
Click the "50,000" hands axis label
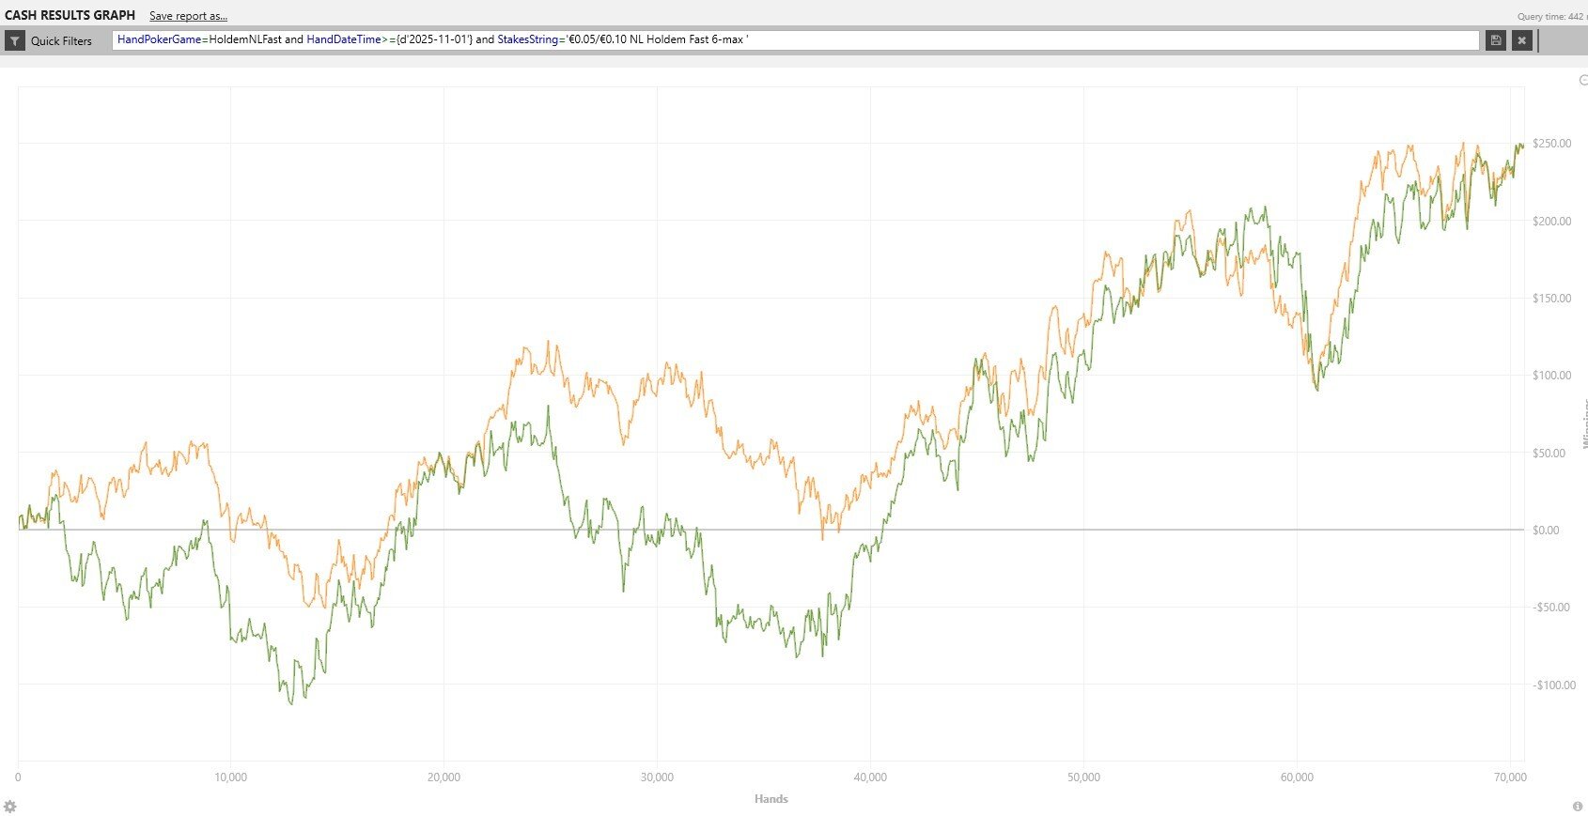[x=1083, y=778]
